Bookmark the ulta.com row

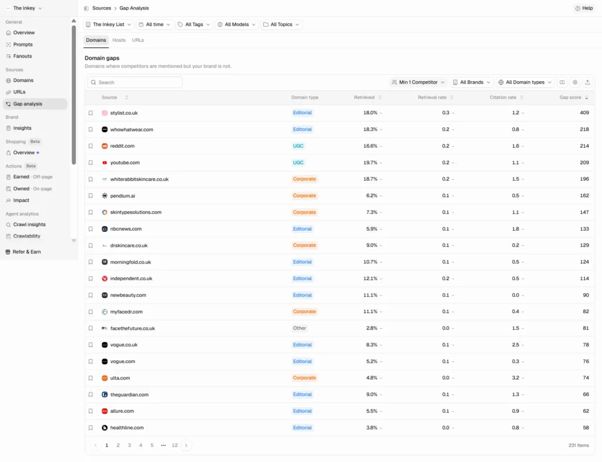click(91, 378)
